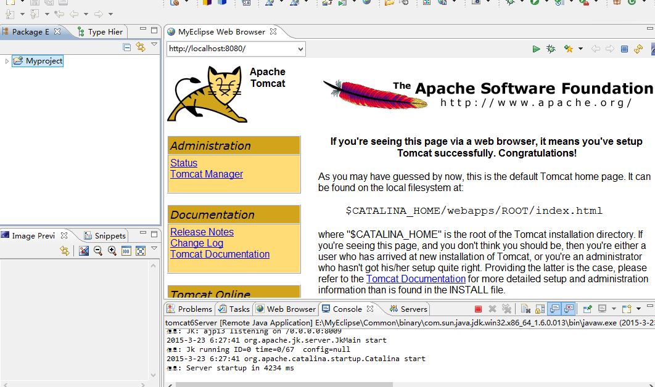
Task: Open Tomcat Documentation link in Documentation box
Action: tap(220, 254)
